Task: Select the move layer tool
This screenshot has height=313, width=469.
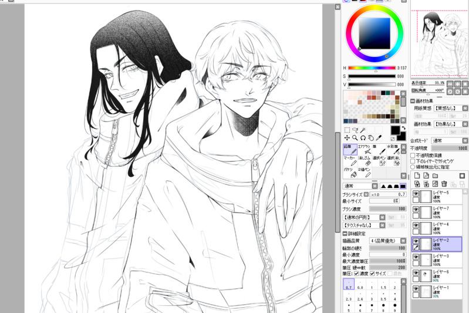Action: tap(347, 138)
